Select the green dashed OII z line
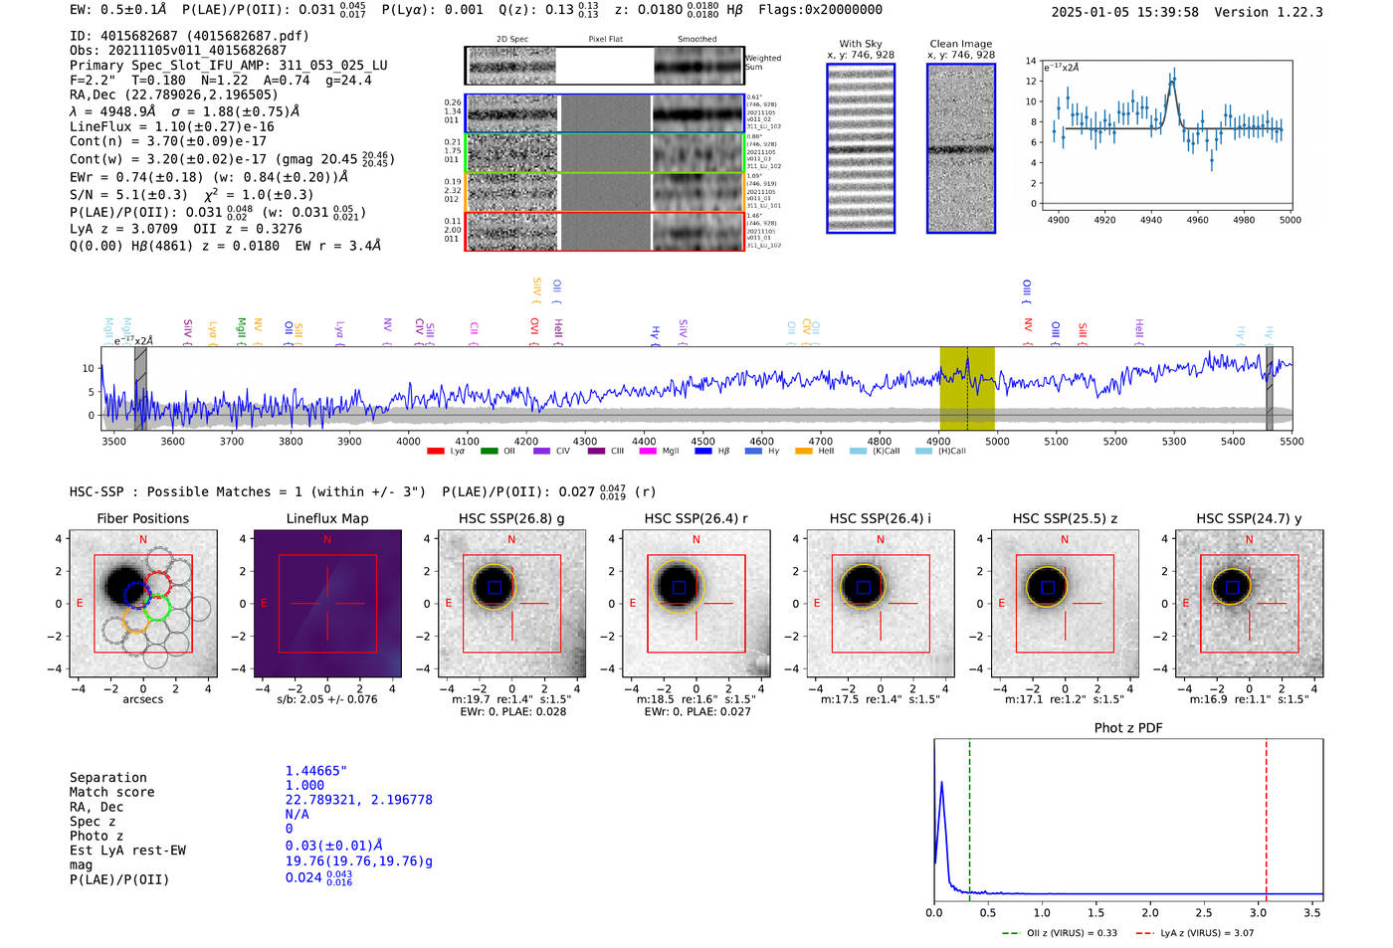Viewport: 1393px width, 948px height. click(969, 818)
